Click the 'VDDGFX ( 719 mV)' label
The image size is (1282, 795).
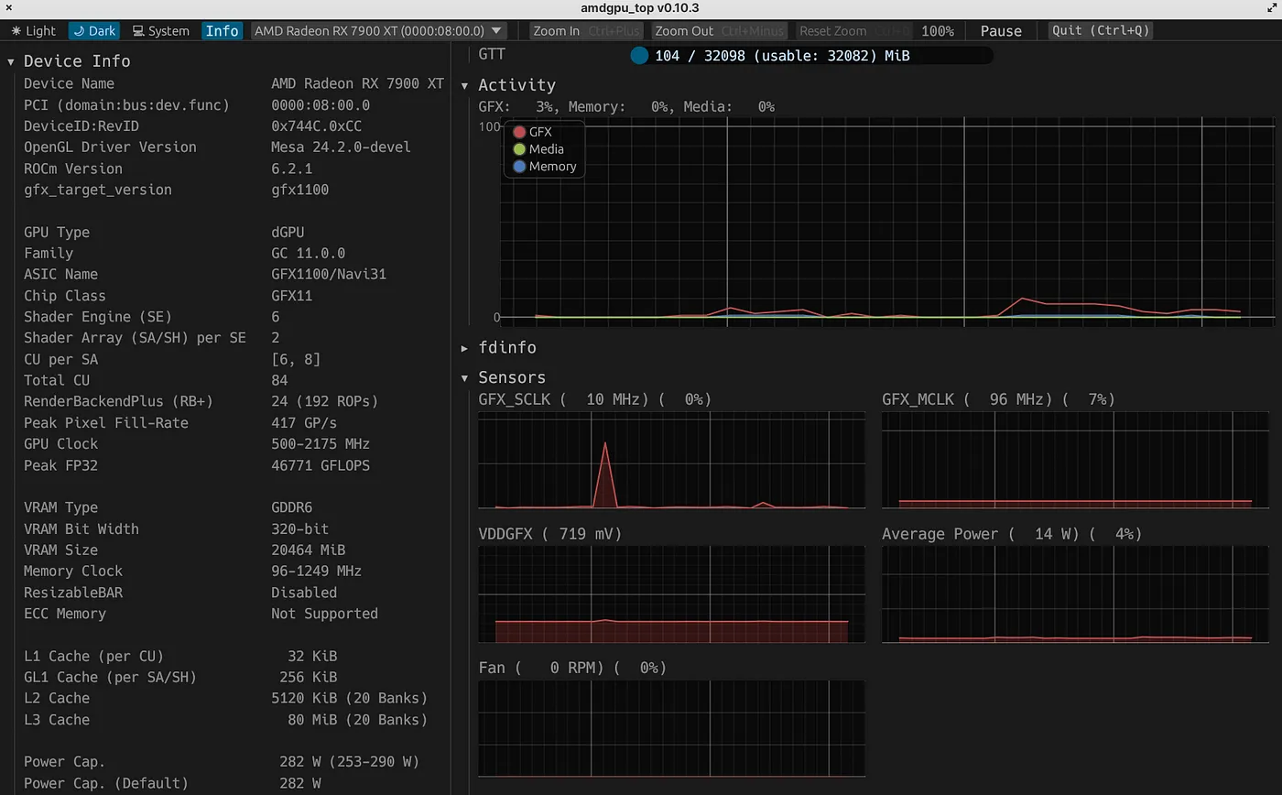click(x=549, y=534)
